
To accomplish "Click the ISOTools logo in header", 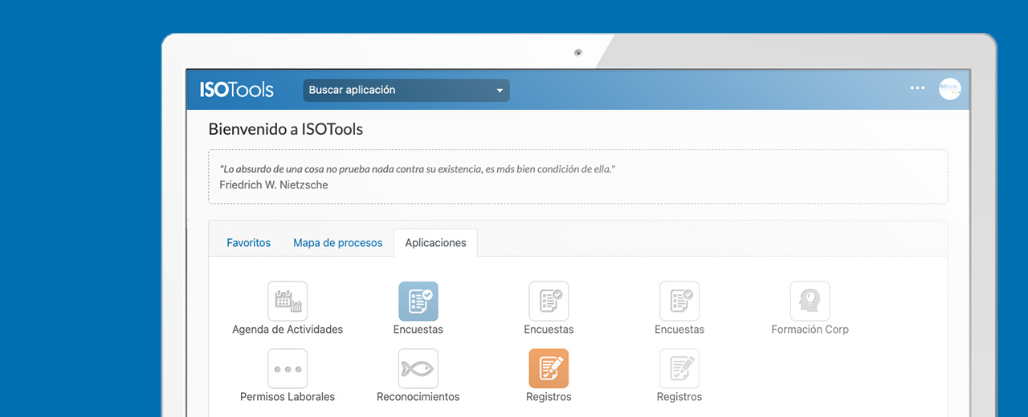I will 237,90.
